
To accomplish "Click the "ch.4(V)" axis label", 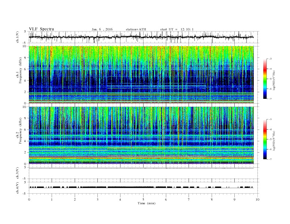I will (18, 188).
